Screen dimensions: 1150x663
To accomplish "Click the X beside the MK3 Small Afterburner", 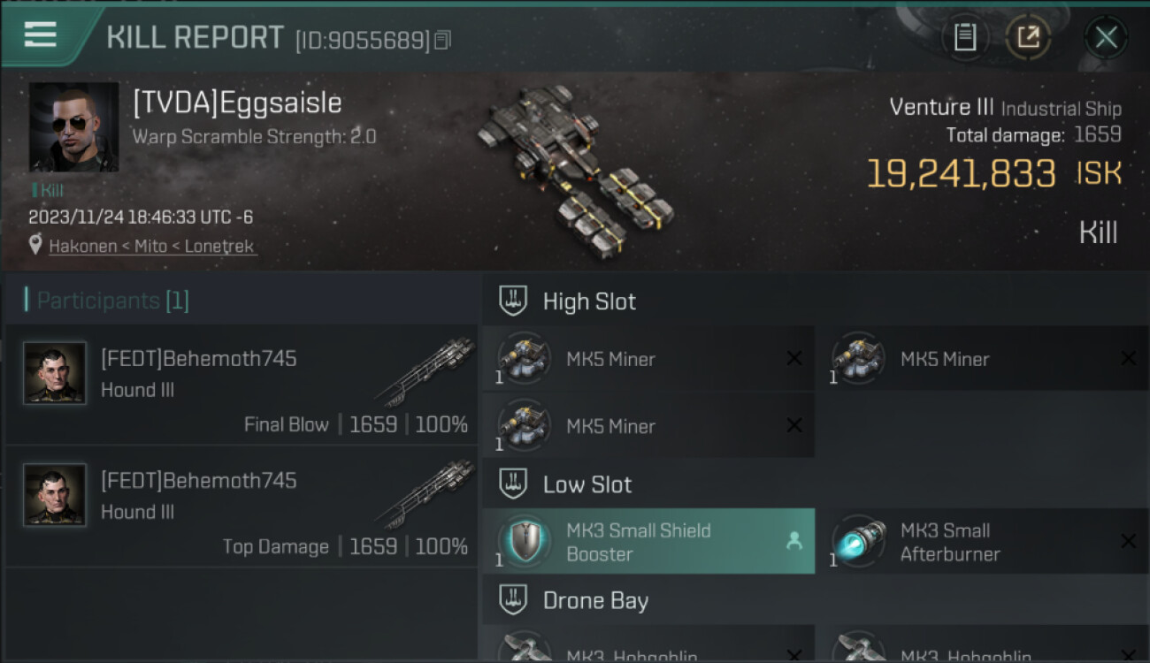I will pos(1128,541).
